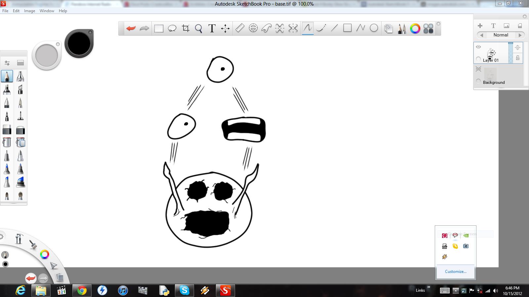Select the rectangular marquee selection tool
The image size is (529, 297).
(159, 28)
